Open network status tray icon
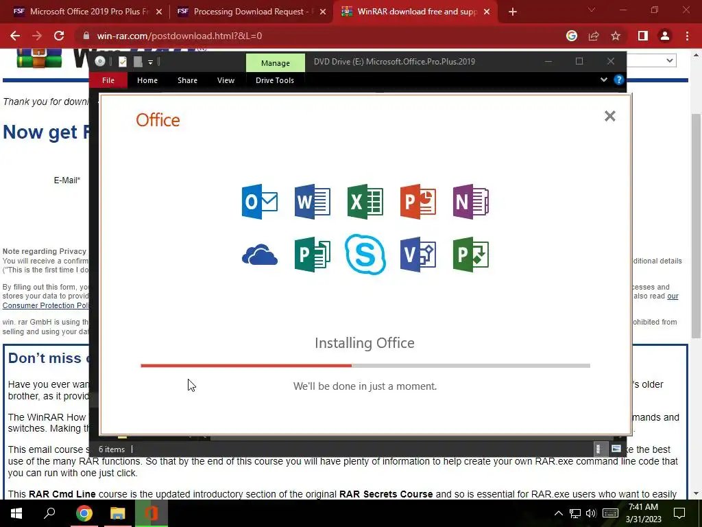The image size is (702, 527). [575, 513]
